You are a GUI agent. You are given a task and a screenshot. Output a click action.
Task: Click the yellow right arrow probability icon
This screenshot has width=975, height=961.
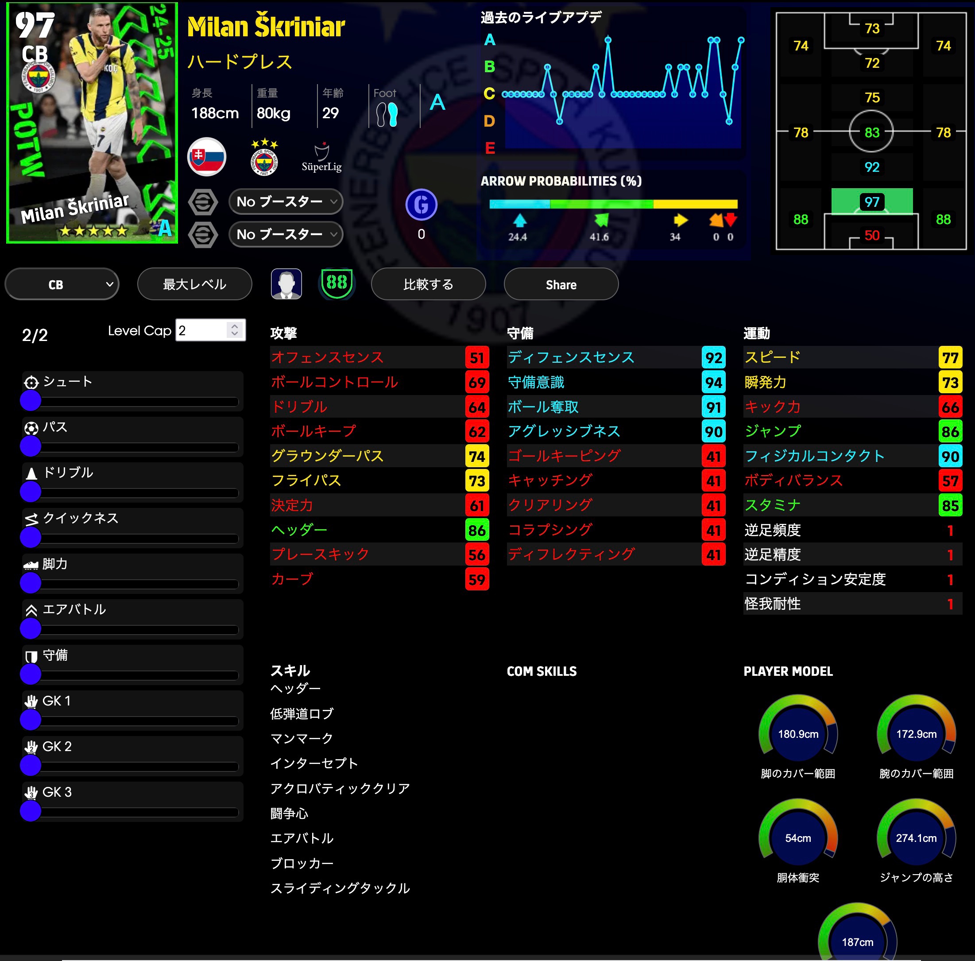[681, 220]
